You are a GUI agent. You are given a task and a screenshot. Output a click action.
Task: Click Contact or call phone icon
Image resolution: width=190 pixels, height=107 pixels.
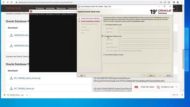pos(158,87)
